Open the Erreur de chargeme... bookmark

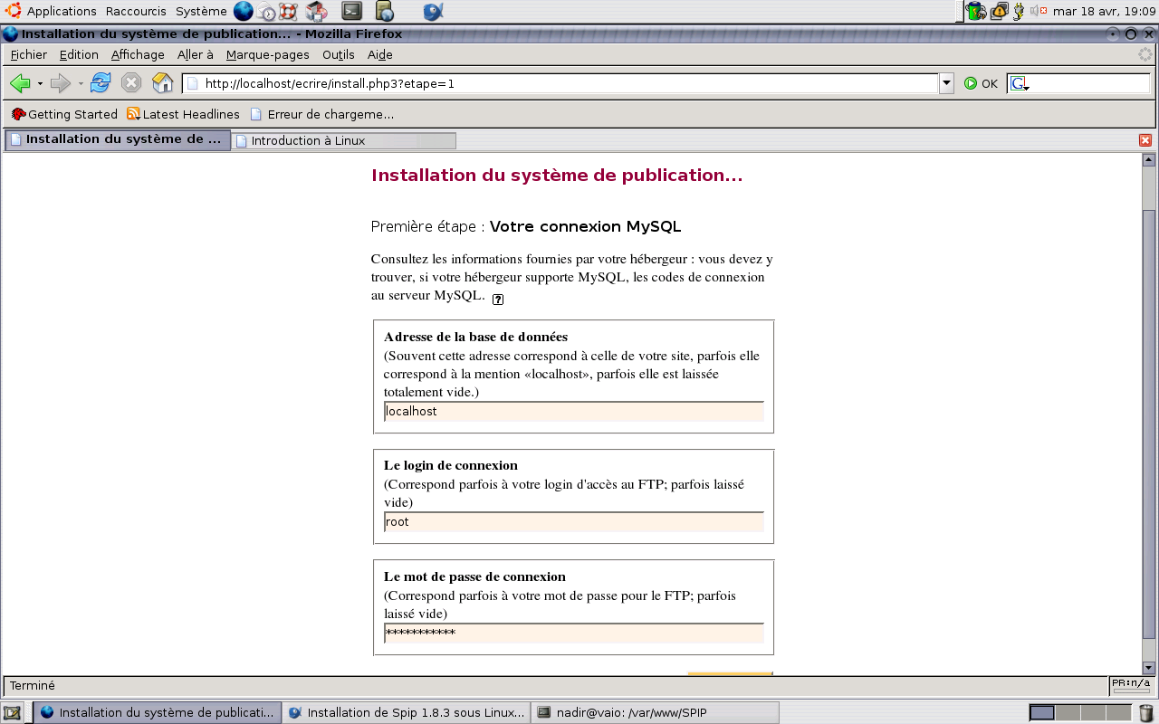[321, 114]
